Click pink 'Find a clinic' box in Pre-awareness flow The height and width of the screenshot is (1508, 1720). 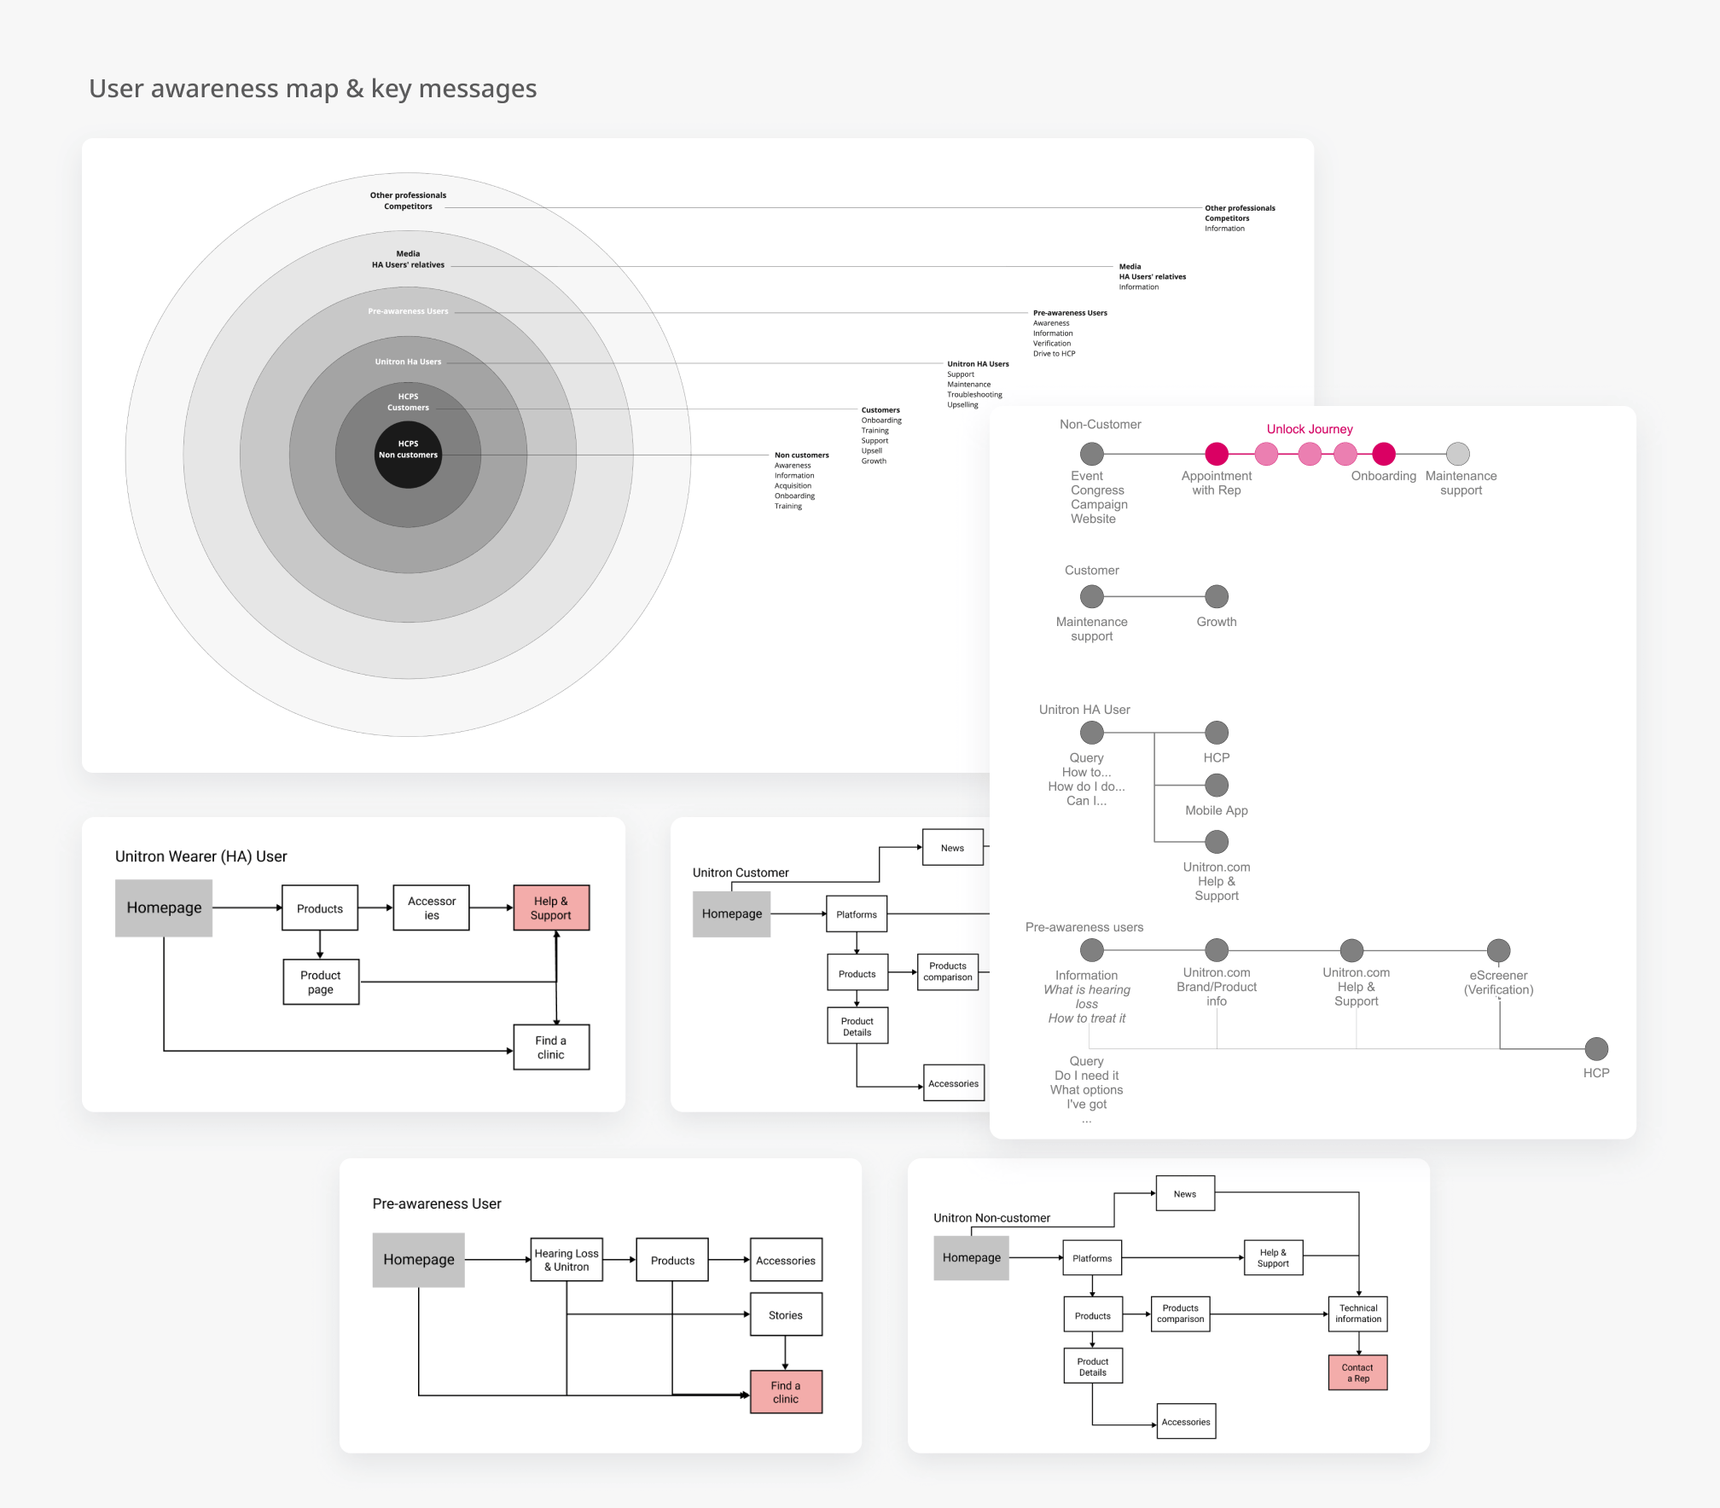coord(786,1392)
